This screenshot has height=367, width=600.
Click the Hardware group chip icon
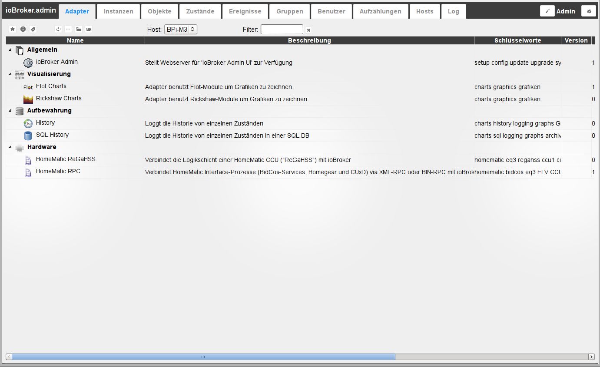click(20, 148)
